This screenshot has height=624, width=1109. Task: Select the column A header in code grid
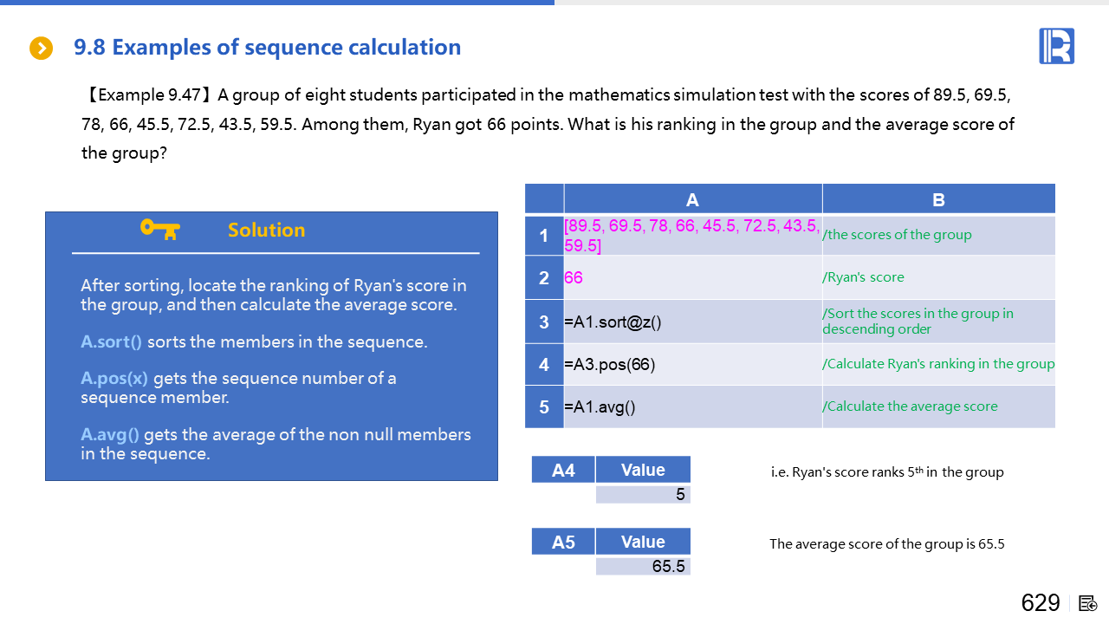692,199
